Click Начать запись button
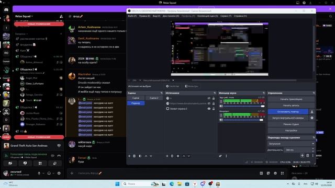Viewport: 335px width, 188px height. coord(291,105)
